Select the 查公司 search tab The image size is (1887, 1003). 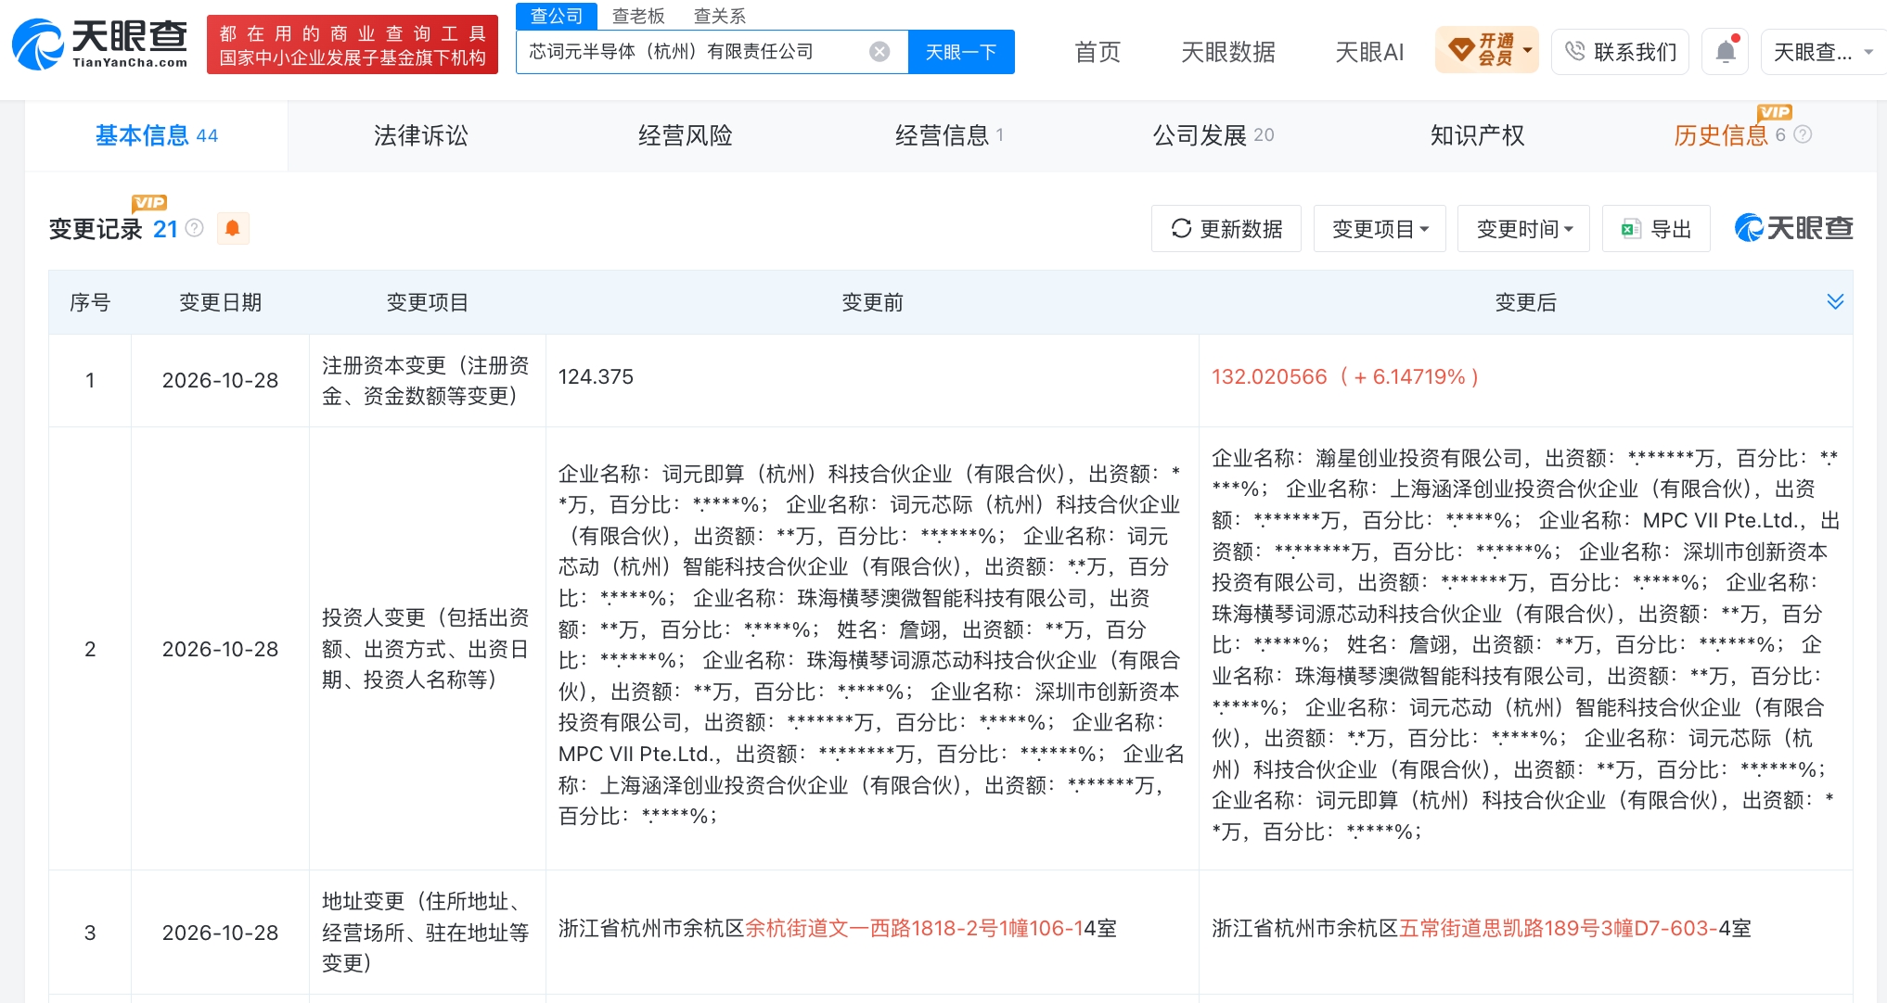point(557,16)
